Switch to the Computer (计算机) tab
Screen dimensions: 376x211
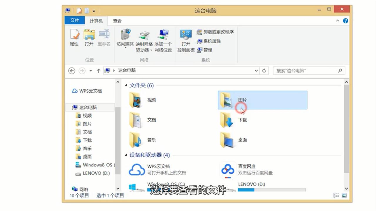point(96,21)
